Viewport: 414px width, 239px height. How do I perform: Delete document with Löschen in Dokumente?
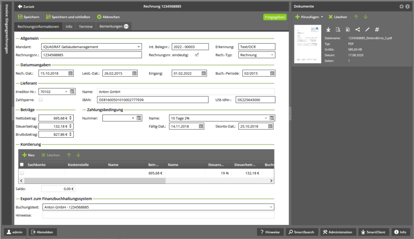[x=338, y=17]
